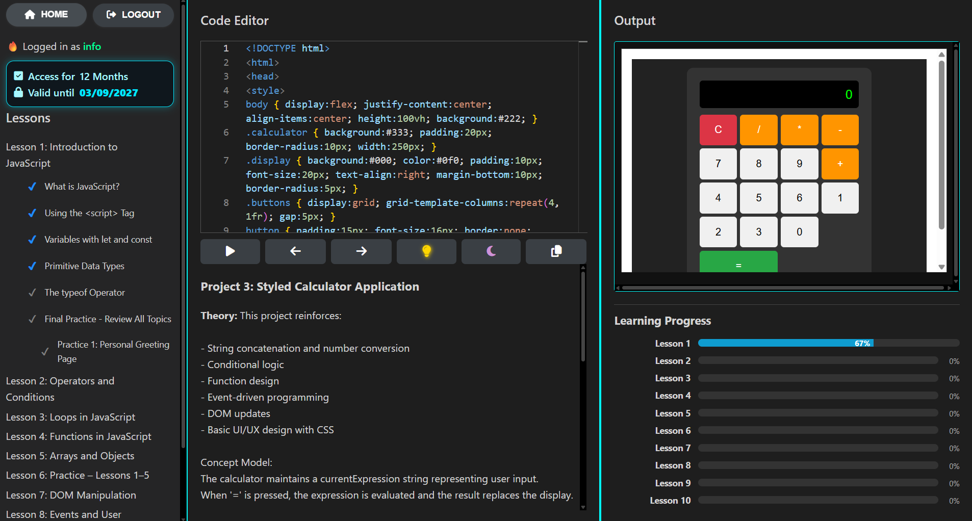Open the lightbulb hint icon
The image size is (972, 521).
point(426,251)
